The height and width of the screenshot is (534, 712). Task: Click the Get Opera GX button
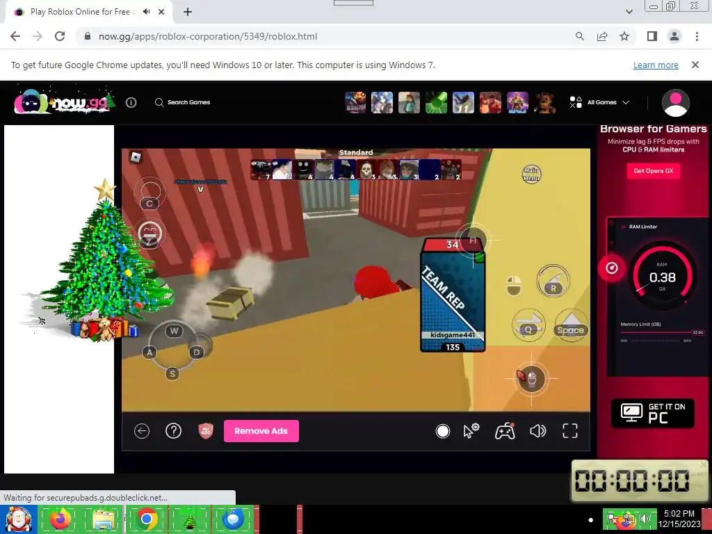pos(654,171)
